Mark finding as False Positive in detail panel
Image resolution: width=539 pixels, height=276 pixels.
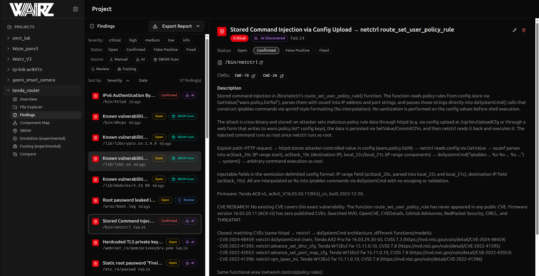298,50
